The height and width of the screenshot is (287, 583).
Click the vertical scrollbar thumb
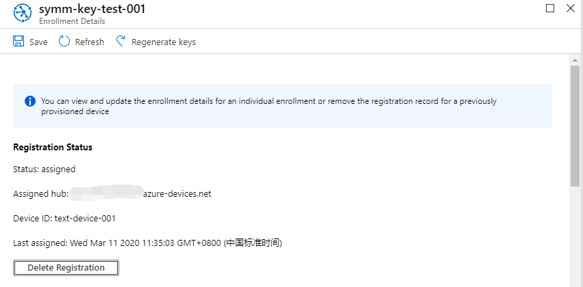(575, 126)
